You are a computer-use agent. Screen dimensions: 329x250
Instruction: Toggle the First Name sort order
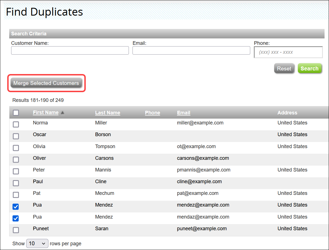(45, 112)
